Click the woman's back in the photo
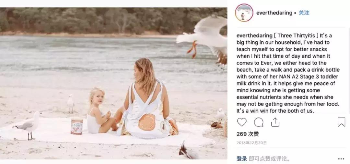This screenshot has width=350, height=164. click(x=147, y=107)
